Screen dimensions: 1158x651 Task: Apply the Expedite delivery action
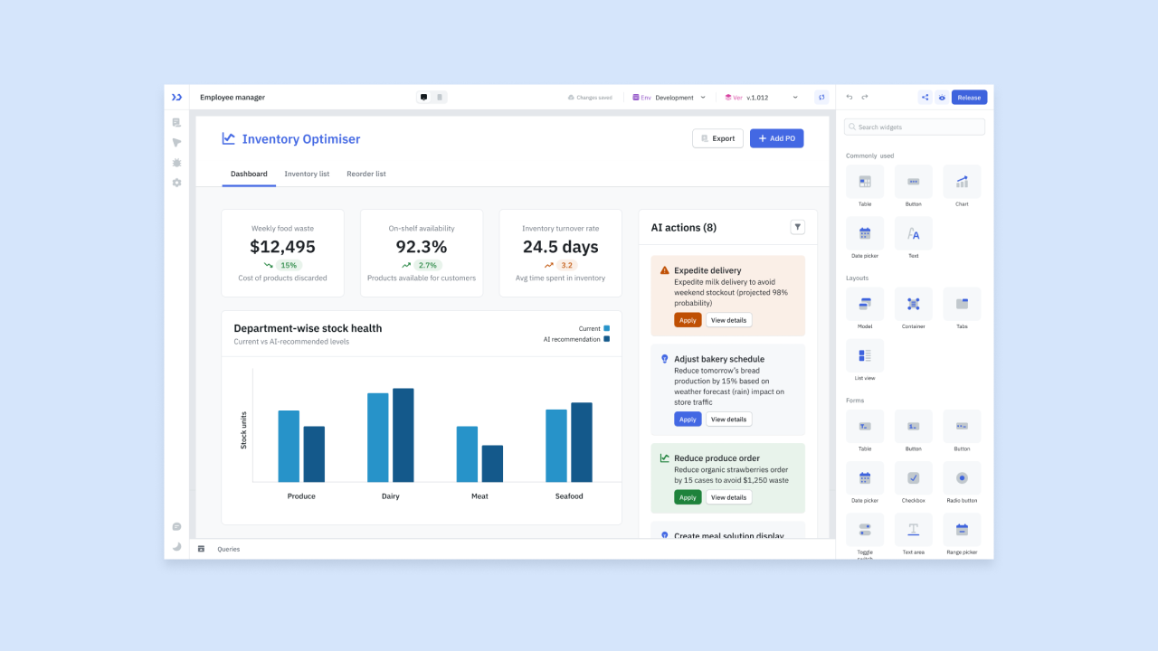point(688,320)
